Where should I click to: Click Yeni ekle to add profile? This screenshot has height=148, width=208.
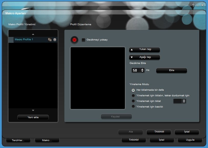tap(33, 117)
